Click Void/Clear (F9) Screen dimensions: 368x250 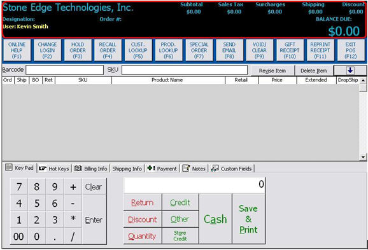[x=259, y=50]
